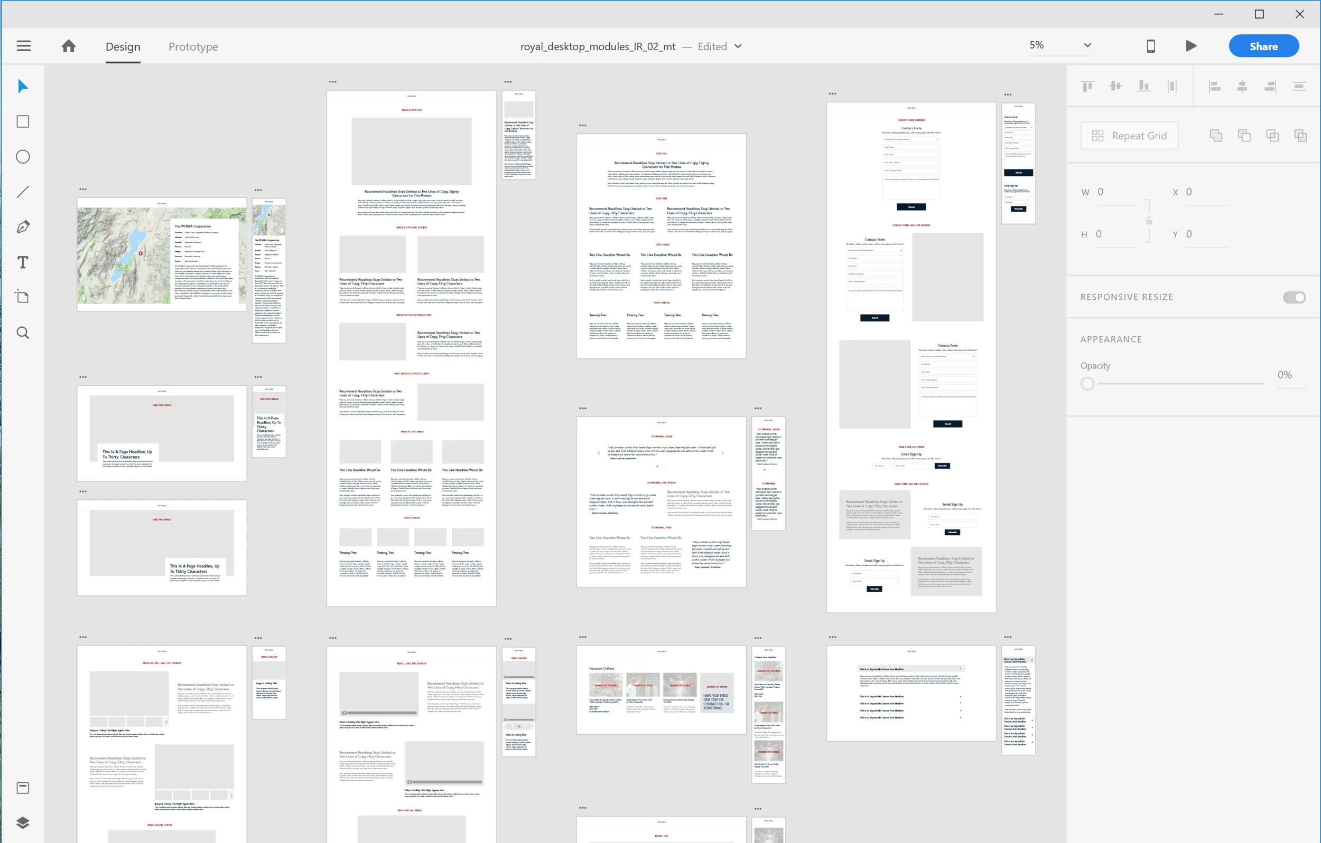This screenshot has width=1321, height=843.
Task: Select the Text tool
Action: tap(23, 262)
